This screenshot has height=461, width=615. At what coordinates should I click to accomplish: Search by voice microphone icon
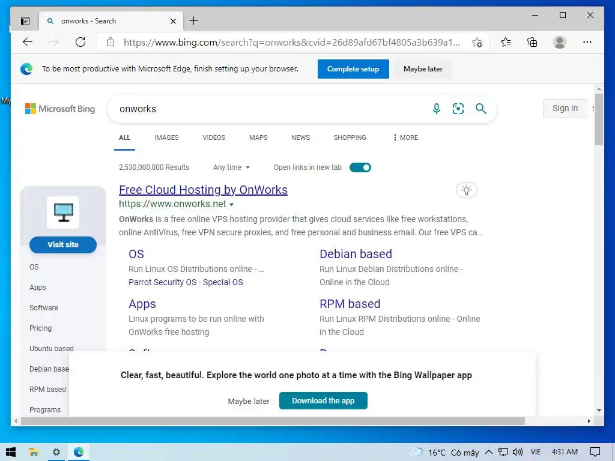437,109
